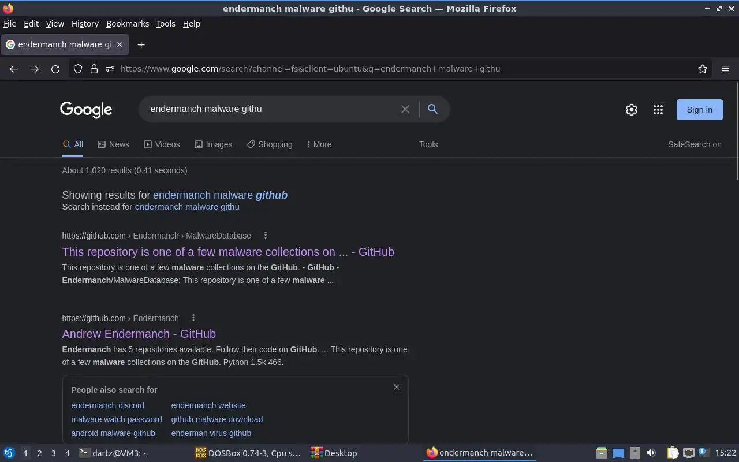The width and height of the screenshot is (739, 462).
Task: Go back with the browser back arrow
Action: pyautogui.click(x=14, y=69)
